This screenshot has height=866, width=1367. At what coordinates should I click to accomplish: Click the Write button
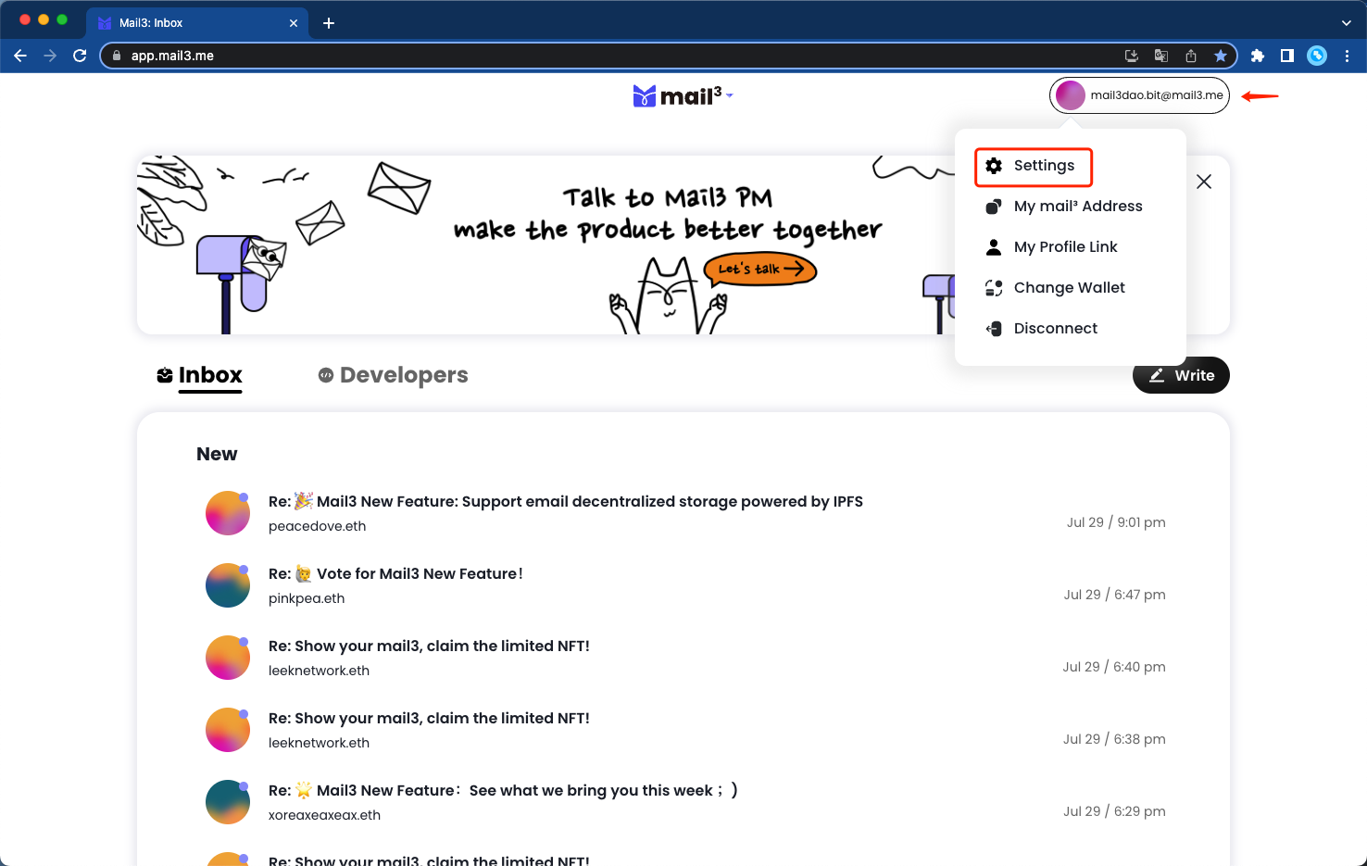click(x=1181, y=375)
